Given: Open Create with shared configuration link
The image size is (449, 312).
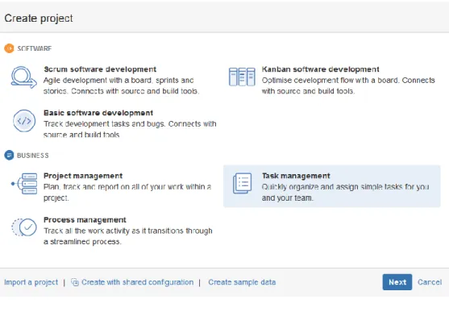Looking at the screenshot, I should pyautogui.click(x=138, y=282).
